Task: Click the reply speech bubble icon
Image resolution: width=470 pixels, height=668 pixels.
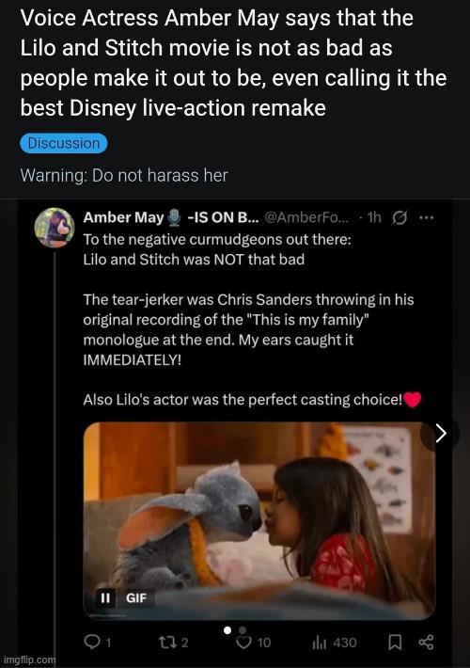Action: (91, 642)
